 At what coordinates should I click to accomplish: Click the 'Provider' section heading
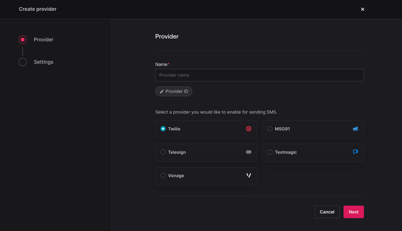tap(167, 36)
